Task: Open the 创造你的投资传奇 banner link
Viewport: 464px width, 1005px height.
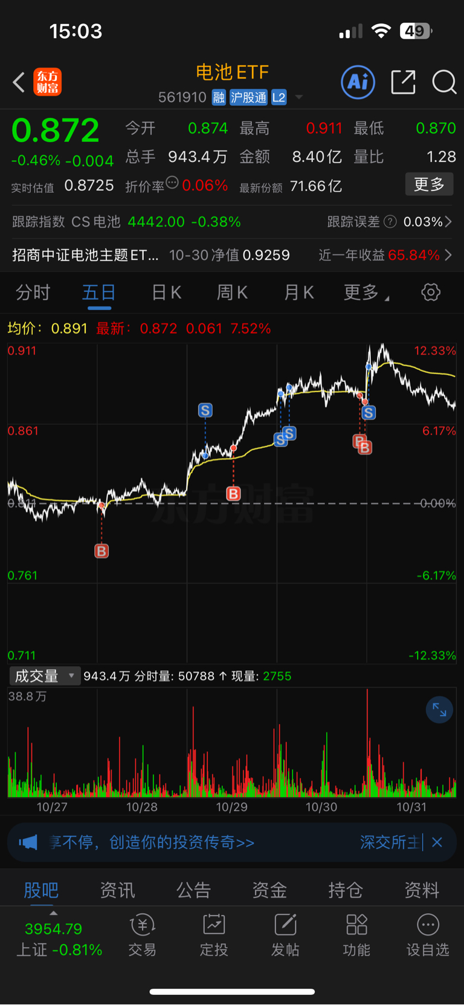Action: tap(181, 842)
